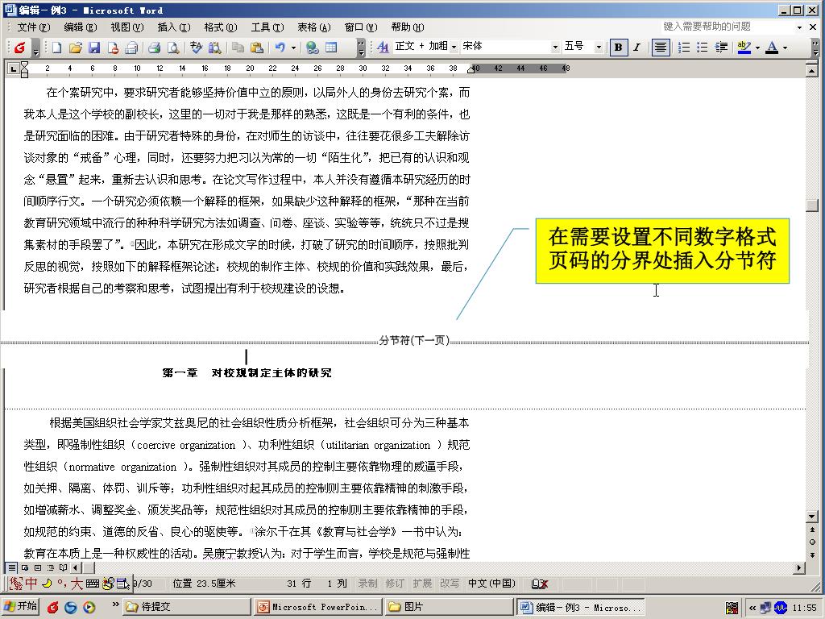The width and height of the screenshot is (825, 619).
Task: Open the 待提交 folder taskbar button
Action: click(187, 607)
